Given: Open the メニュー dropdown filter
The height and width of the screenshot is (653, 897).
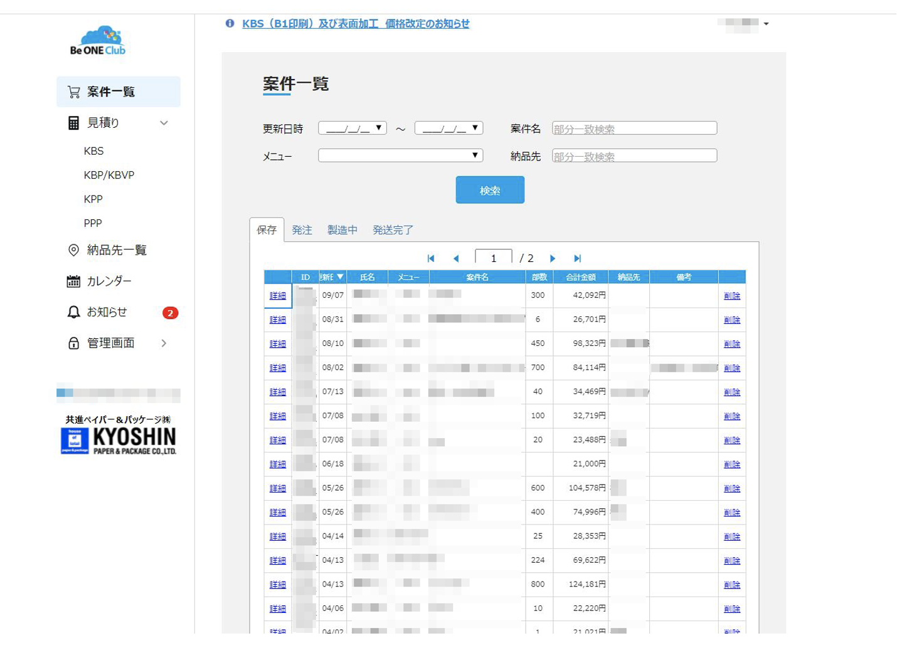Looking at the screenshot, I should (400, 155).
